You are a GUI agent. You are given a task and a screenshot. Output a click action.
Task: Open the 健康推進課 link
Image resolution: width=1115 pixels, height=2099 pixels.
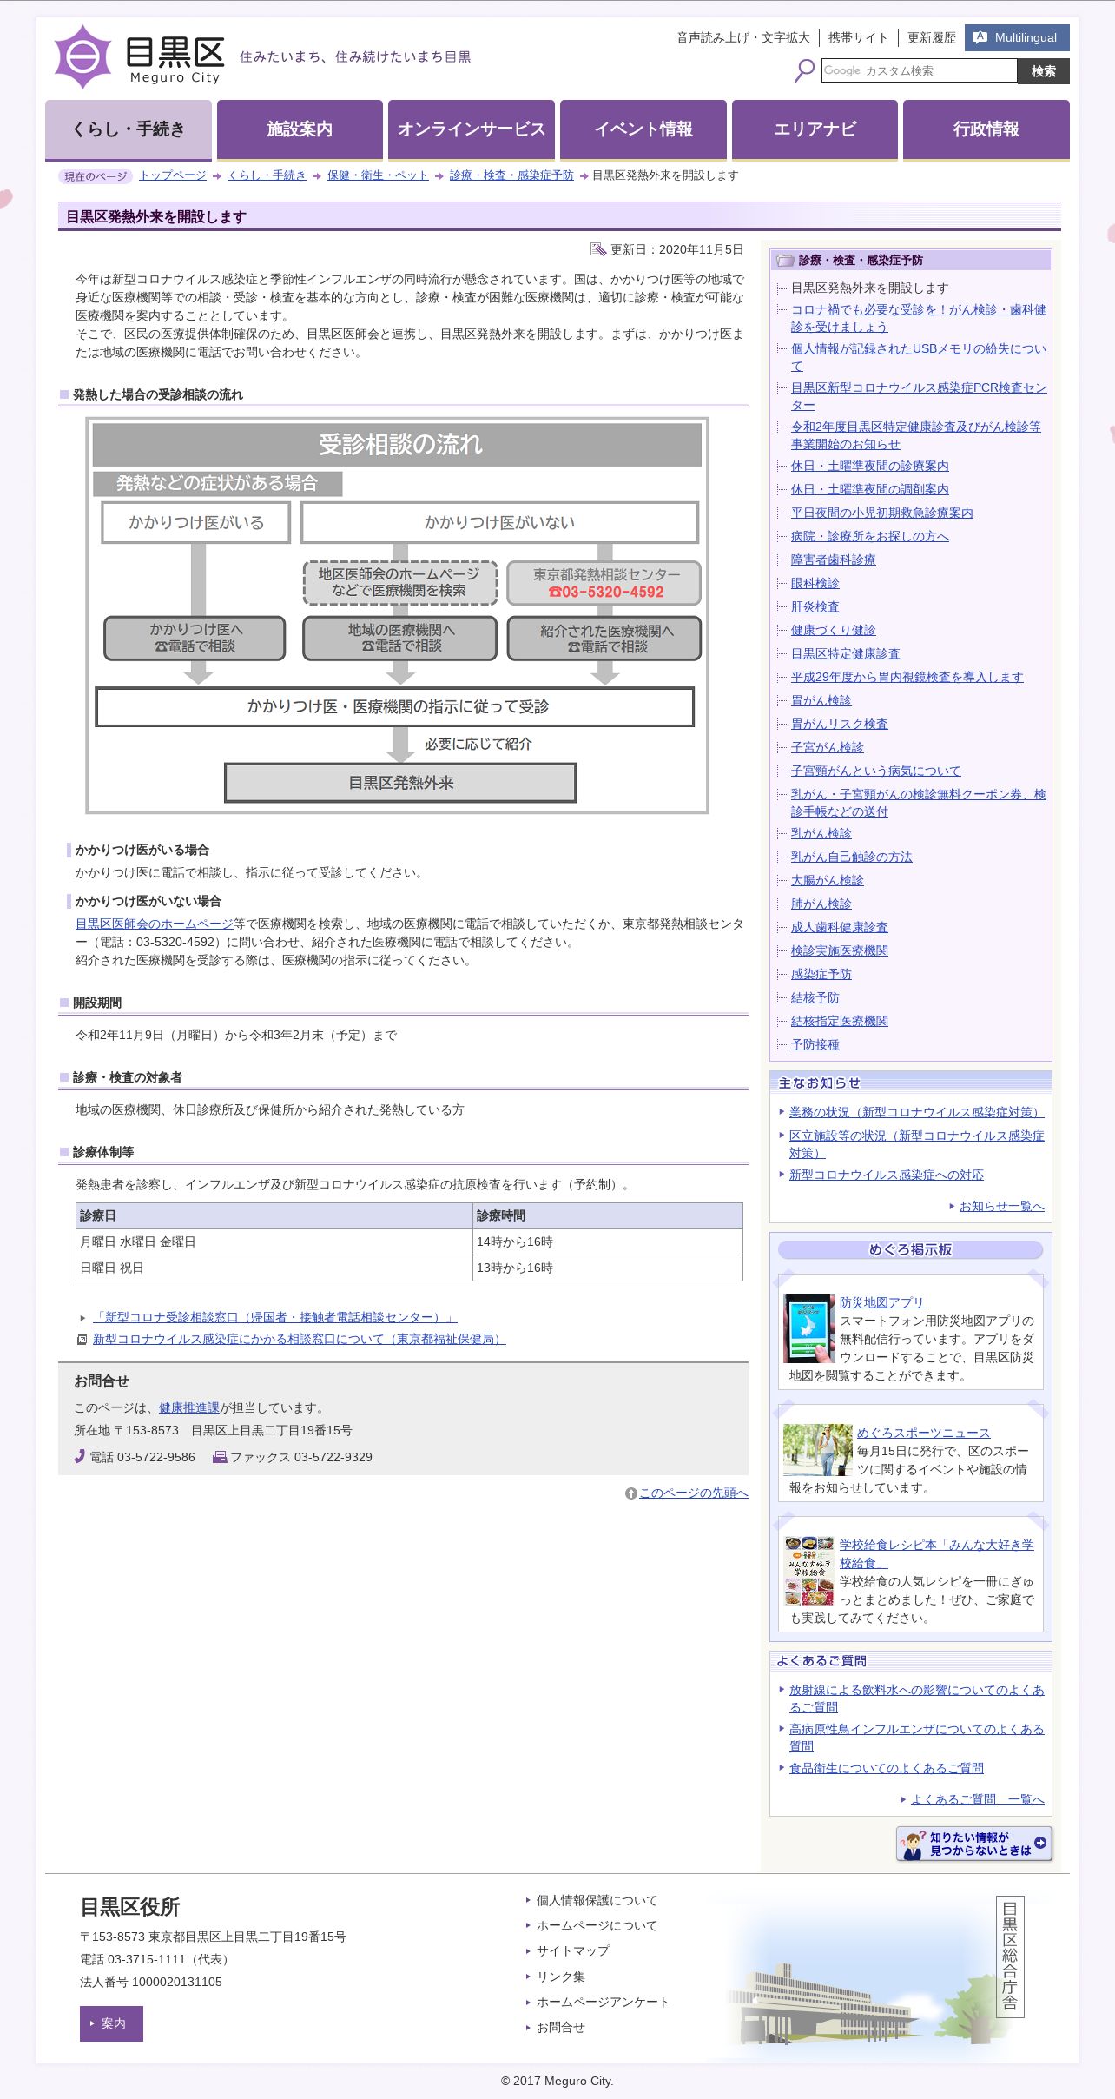(189, 1407)
